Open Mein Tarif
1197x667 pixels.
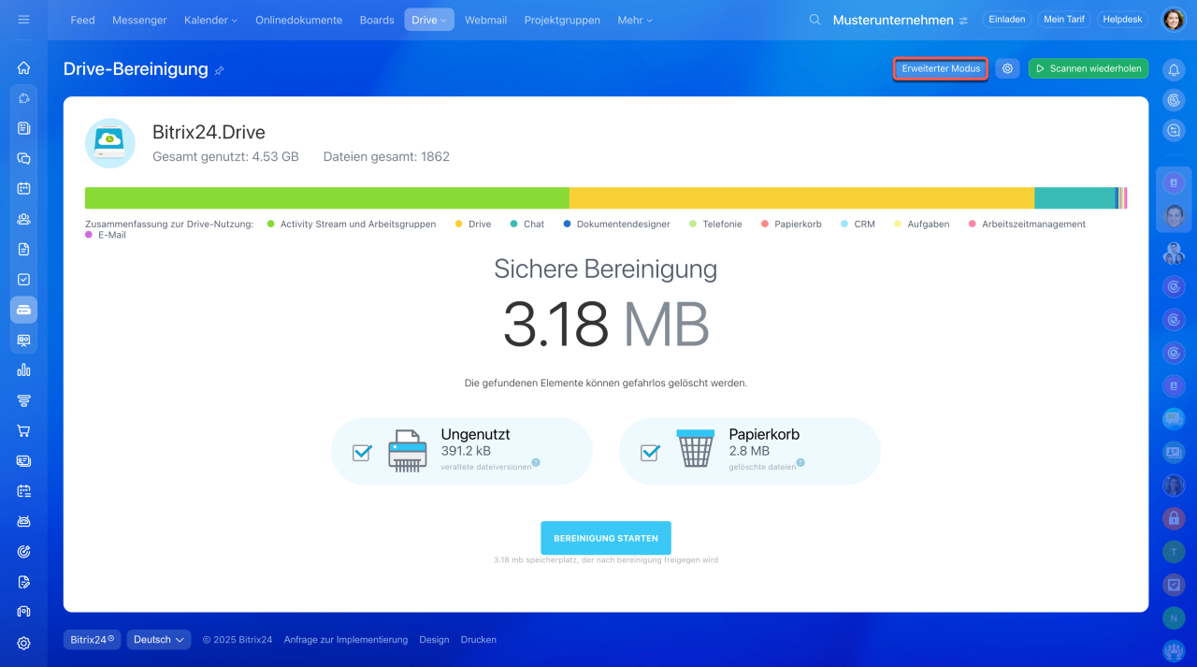click(x=1064, y=19)
